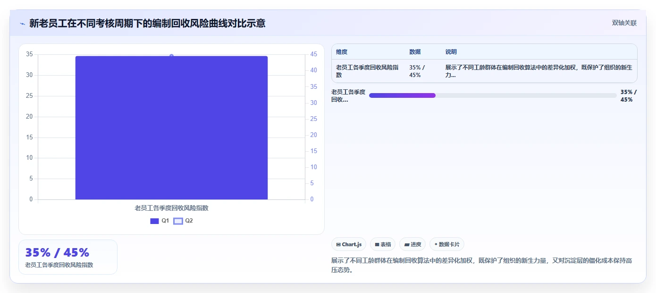Click the page title 新老员工在不同考核周期
The width and height of the screenshot is (656, 293).
(147, 23)
